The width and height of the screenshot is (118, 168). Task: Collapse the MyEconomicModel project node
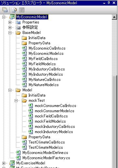pos(4,17)
